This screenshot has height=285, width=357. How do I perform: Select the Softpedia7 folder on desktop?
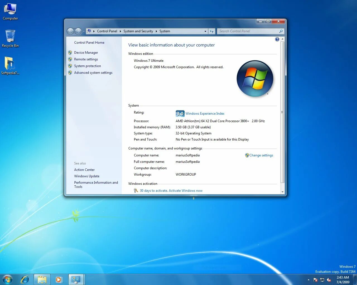[10, 66]
